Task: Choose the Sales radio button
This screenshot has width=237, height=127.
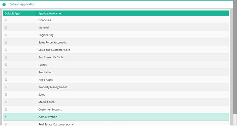Action: point(6,94)
